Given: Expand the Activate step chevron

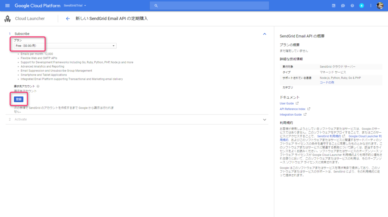Looking at the screenshot, I should [264, 119].
